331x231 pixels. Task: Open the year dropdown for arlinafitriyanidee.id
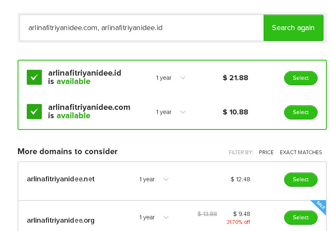click(171, 78)
